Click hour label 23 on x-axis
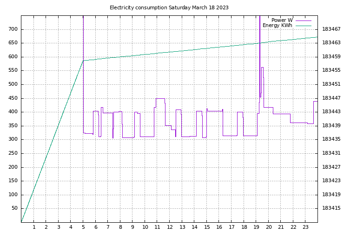The image size is (357, 233). point(305,227)
